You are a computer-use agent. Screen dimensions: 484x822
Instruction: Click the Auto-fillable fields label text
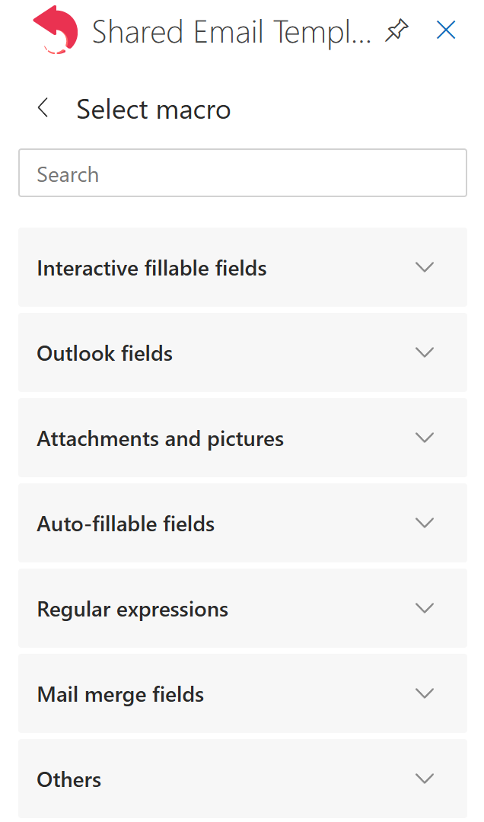[x=126, y=524]
